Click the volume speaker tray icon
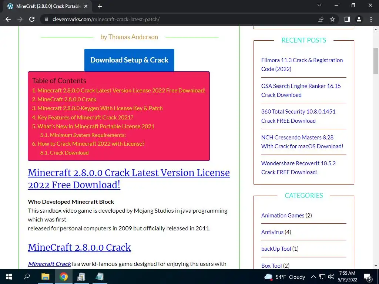Viewport: 379px width, 284px height. [331, 277]
